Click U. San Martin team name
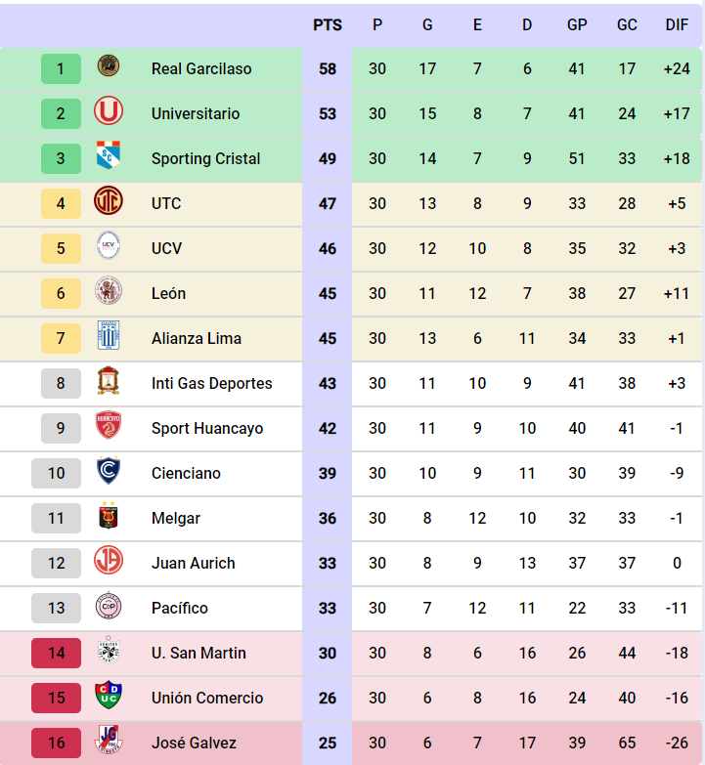 (198, 653)
